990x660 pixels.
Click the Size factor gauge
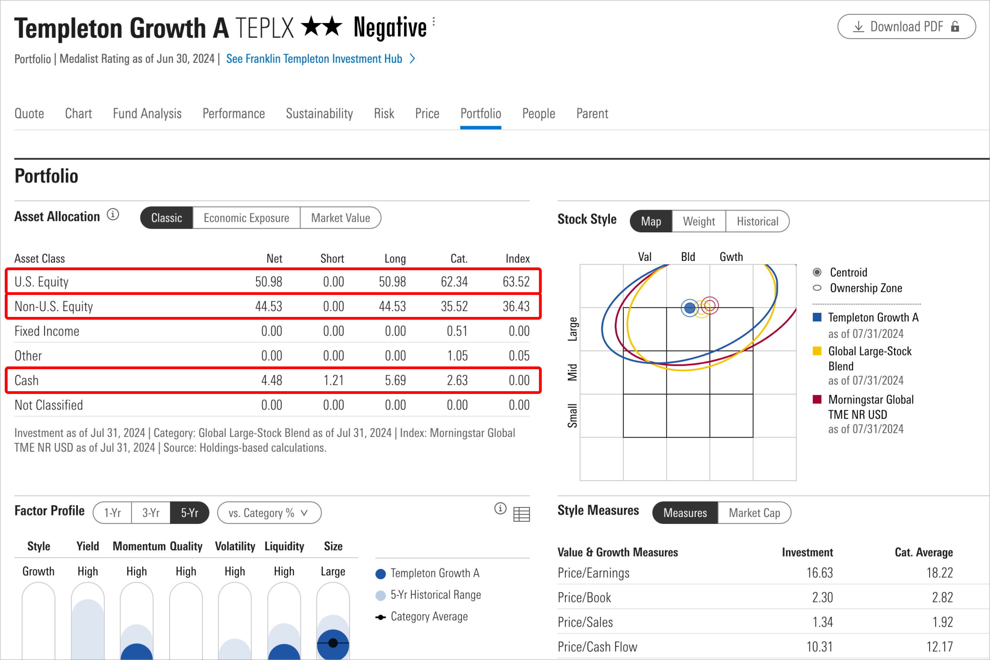point(333,621)
